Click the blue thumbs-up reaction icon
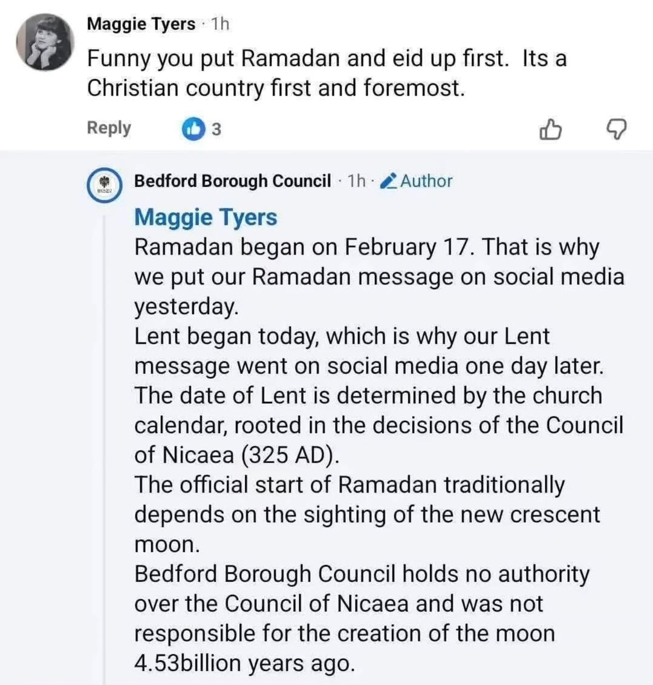 (193, 128)
